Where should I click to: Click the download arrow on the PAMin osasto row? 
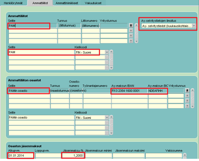coord(187,90)
